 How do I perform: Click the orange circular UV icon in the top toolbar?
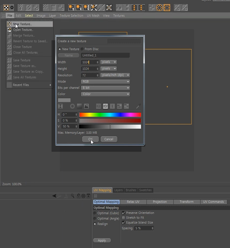pyautogui.click(x=159, y=8)
